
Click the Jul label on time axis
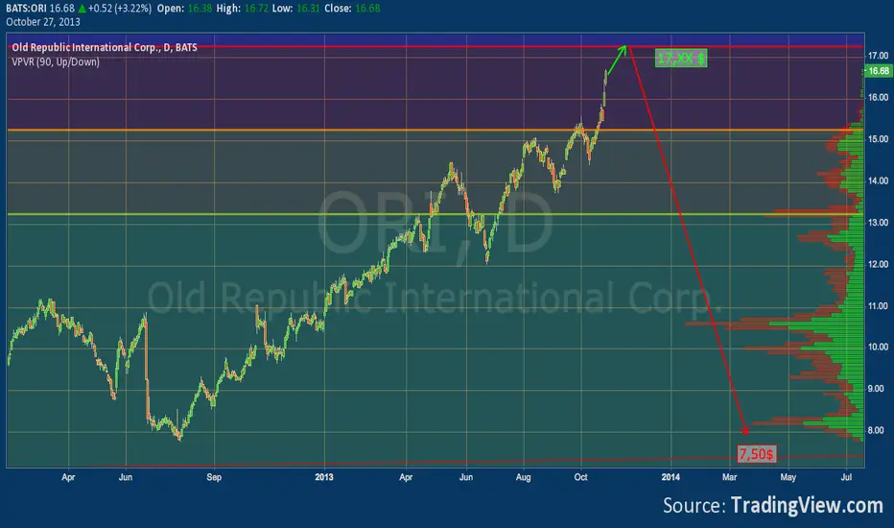point(846,477)
